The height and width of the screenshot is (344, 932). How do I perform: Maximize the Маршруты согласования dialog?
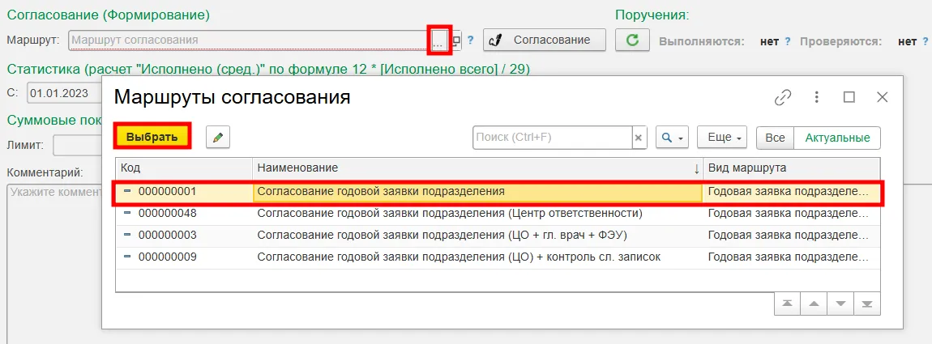[849, 97]
